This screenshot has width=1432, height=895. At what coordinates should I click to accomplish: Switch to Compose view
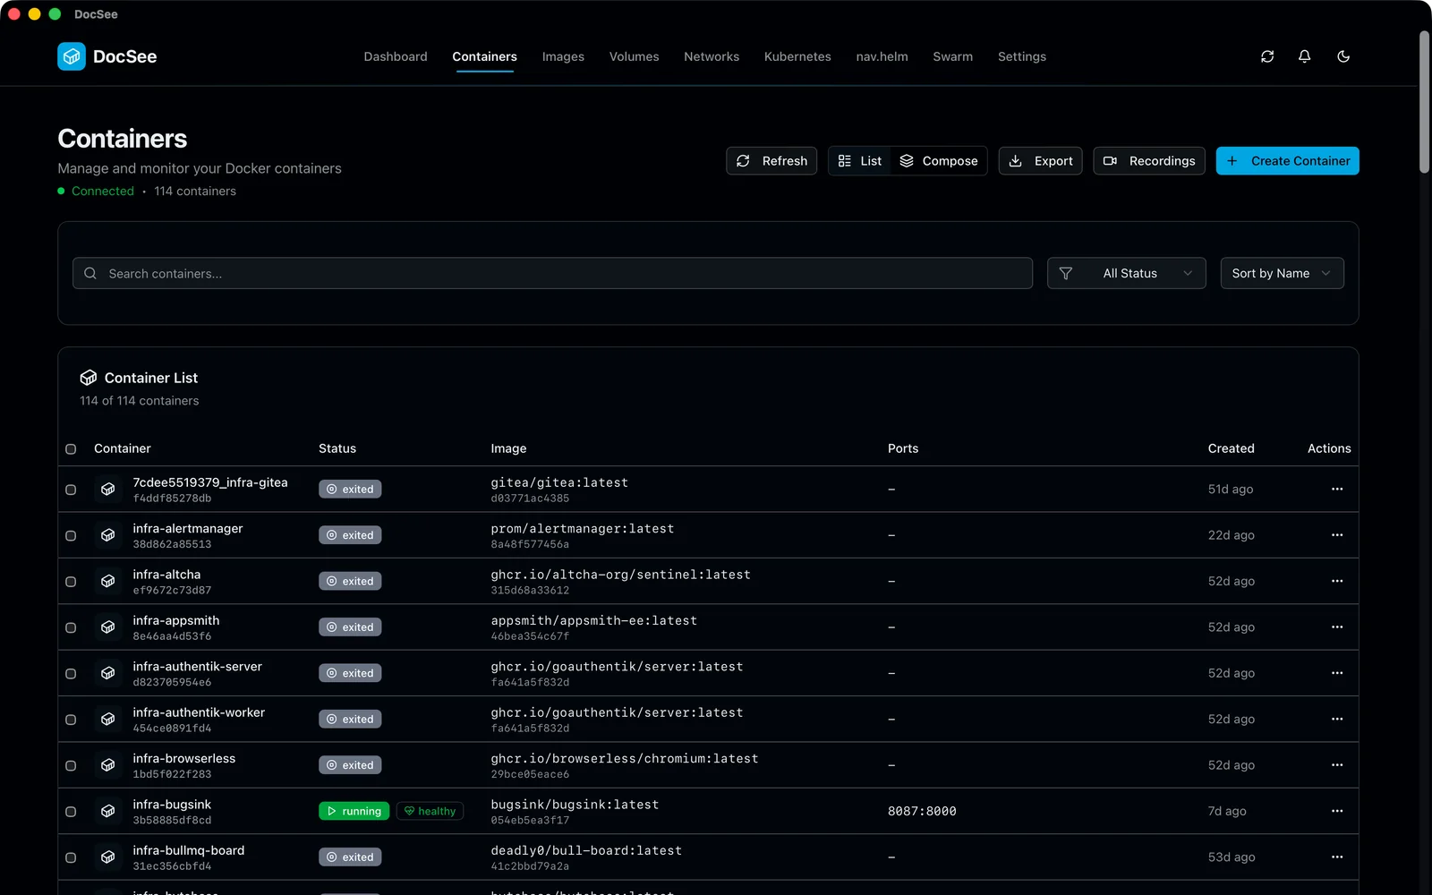tap(939, 161)
